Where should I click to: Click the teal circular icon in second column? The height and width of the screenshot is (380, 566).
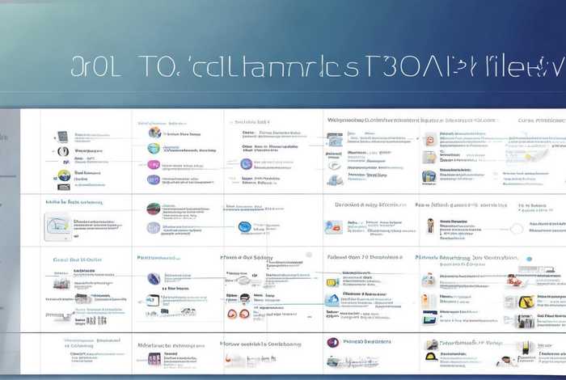pos(154,149)
